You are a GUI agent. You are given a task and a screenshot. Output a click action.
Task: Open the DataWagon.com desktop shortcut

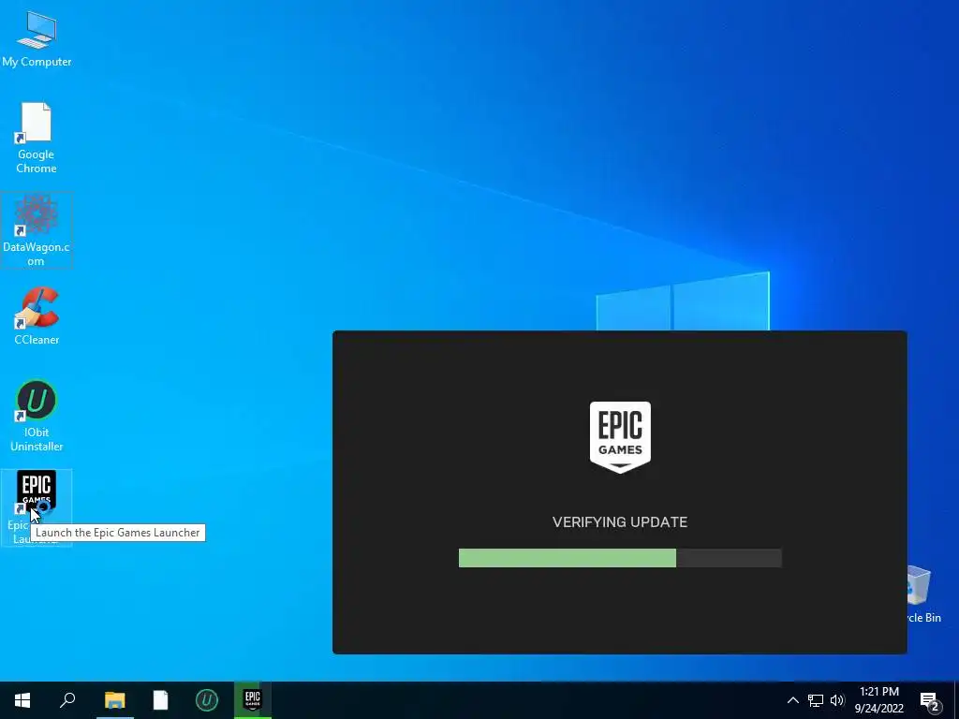click(x=37, y=230)
